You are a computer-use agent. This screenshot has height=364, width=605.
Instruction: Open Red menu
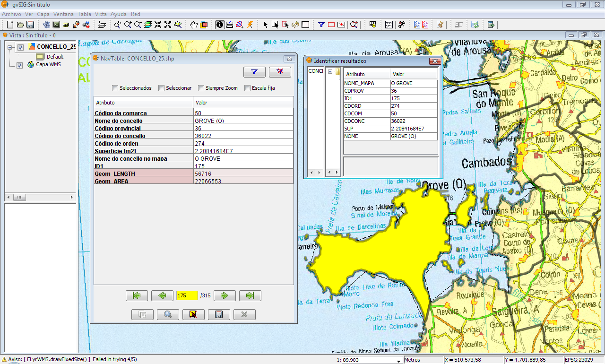[136, 14]
